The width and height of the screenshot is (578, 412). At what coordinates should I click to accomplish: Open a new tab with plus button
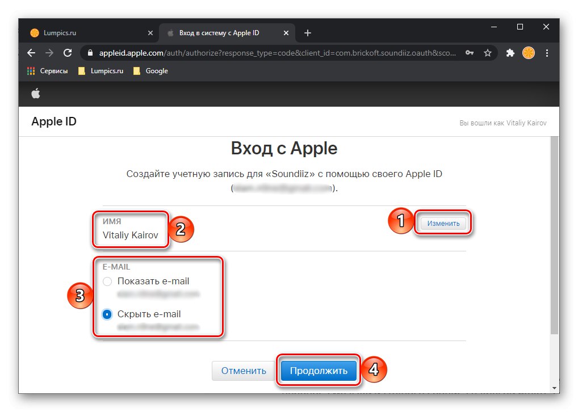click(308, 33)
